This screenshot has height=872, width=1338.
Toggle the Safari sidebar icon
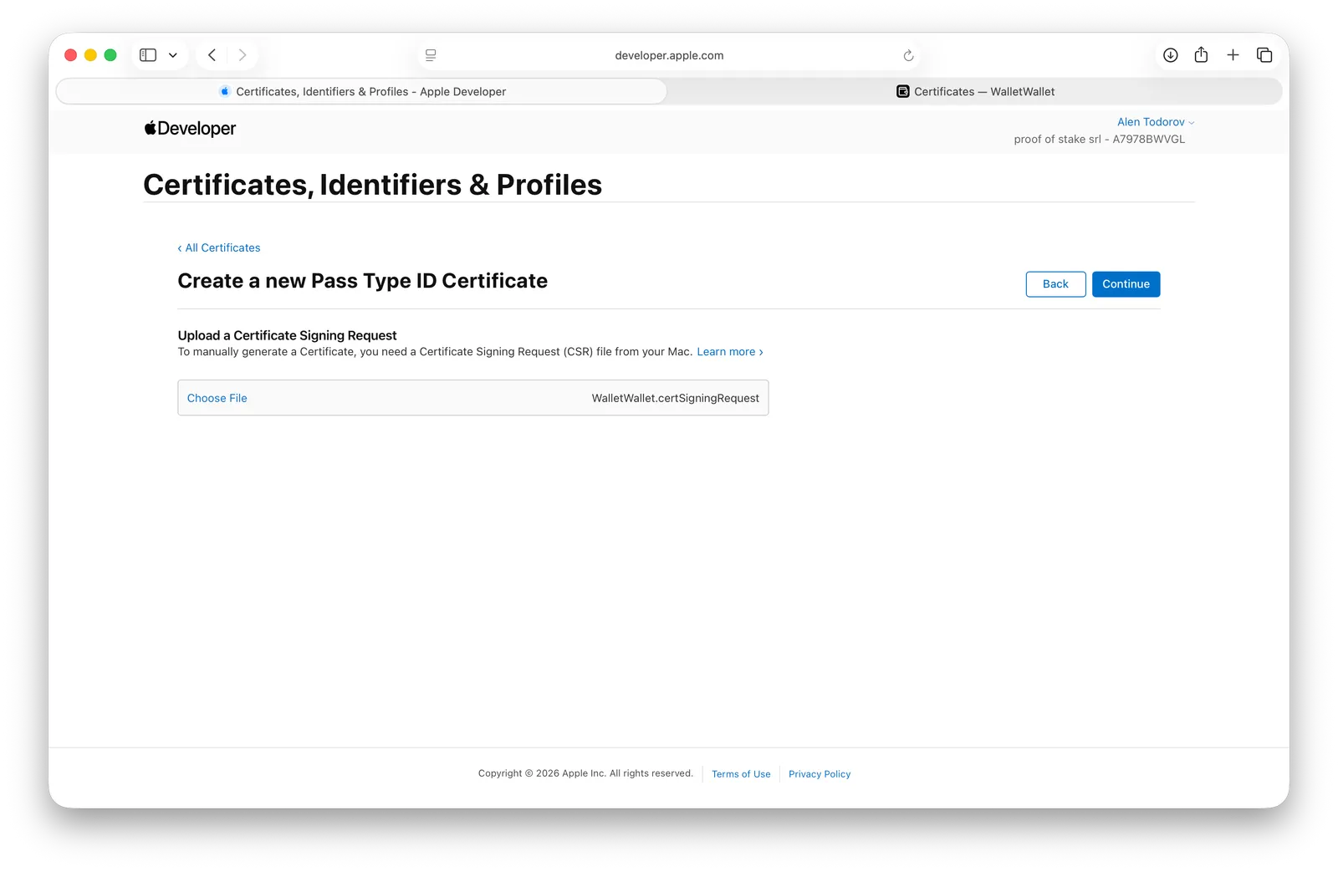point(148,55)
